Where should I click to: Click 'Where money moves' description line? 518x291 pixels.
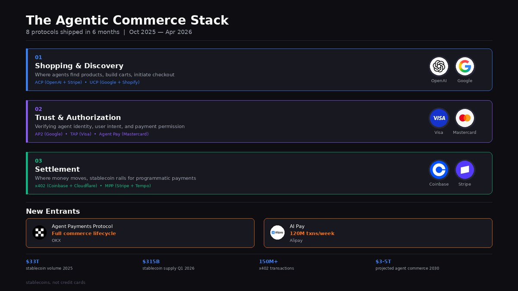(x=115, y=178)
